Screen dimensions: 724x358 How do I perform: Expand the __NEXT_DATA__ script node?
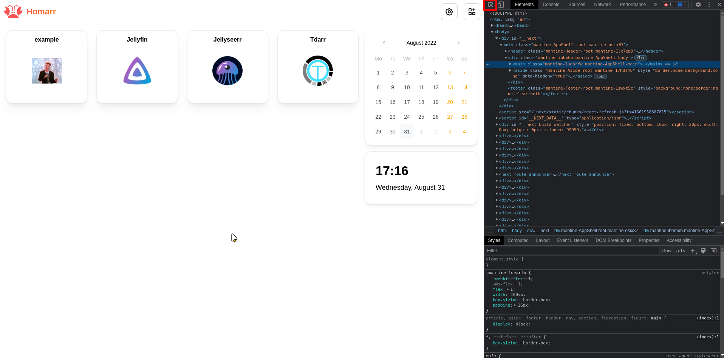click(x=497, y=118)
